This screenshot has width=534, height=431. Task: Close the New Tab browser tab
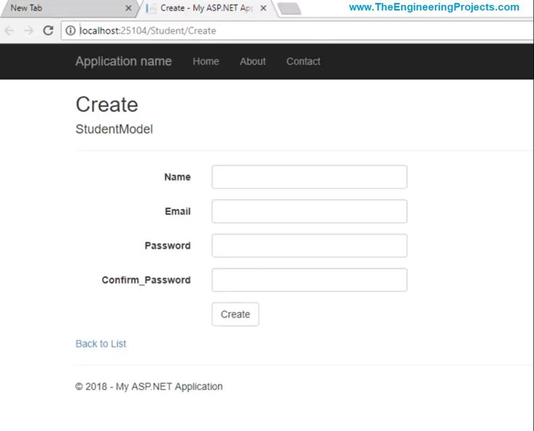click(x=128, y=8)
